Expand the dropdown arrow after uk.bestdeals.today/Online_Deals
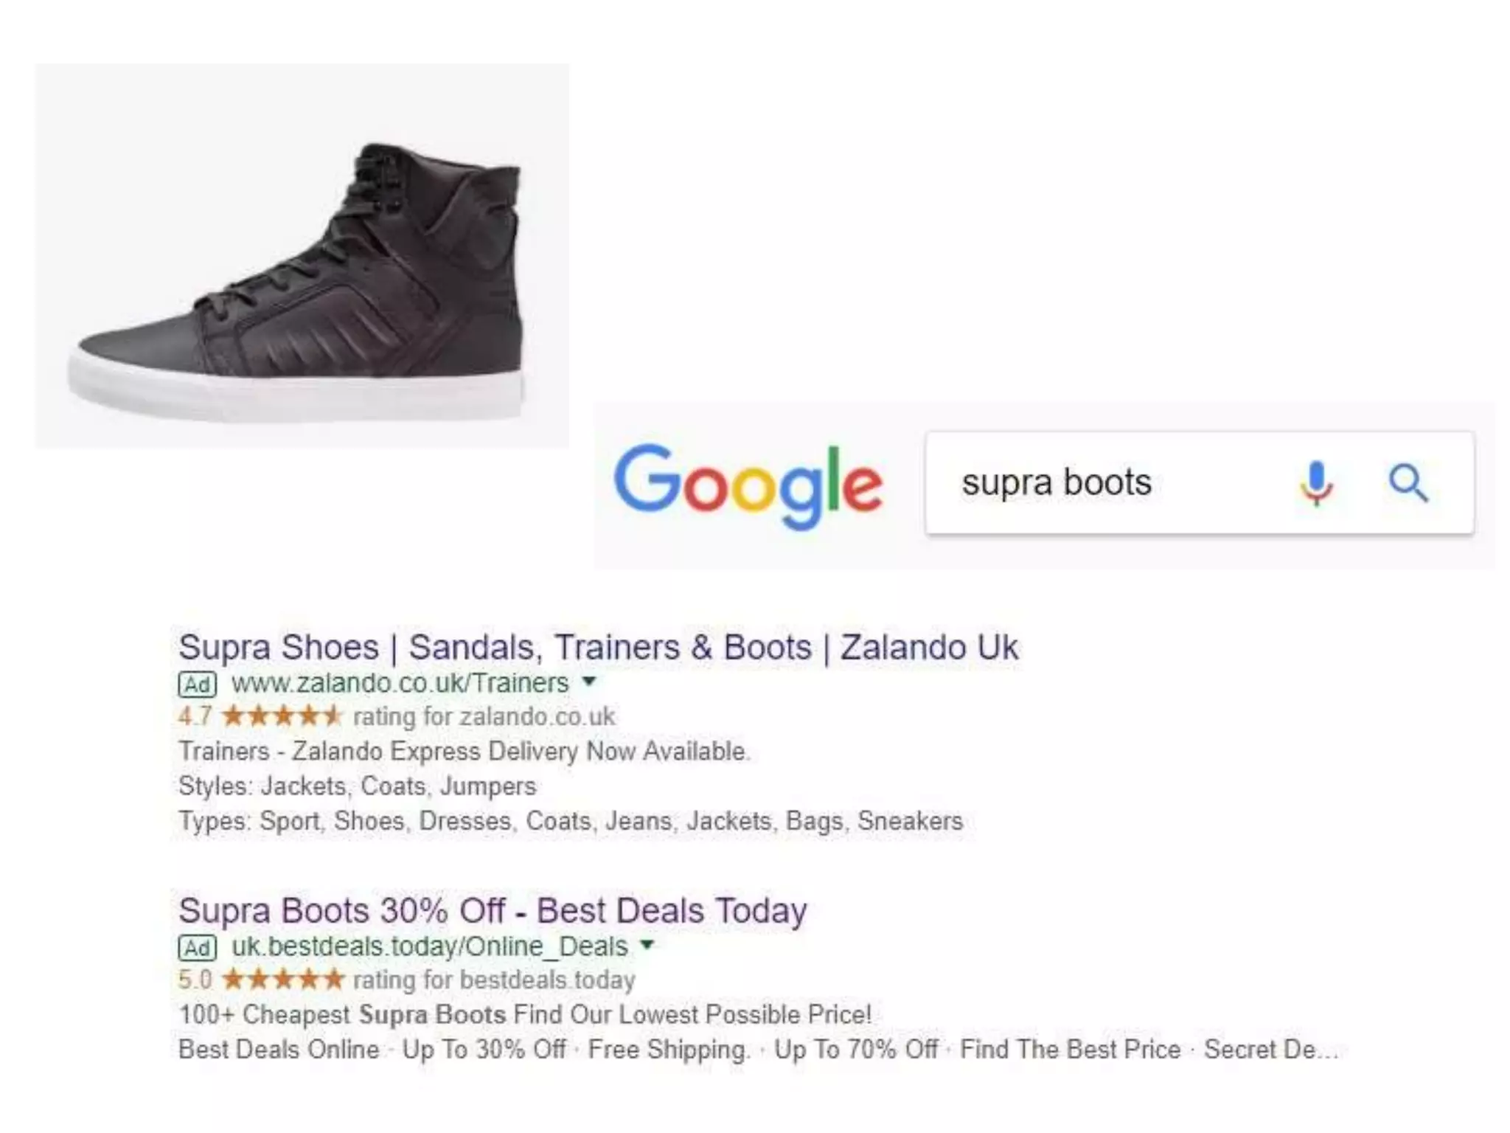The height and width of the screenshot is (1133, 1510). pos(647,945)
